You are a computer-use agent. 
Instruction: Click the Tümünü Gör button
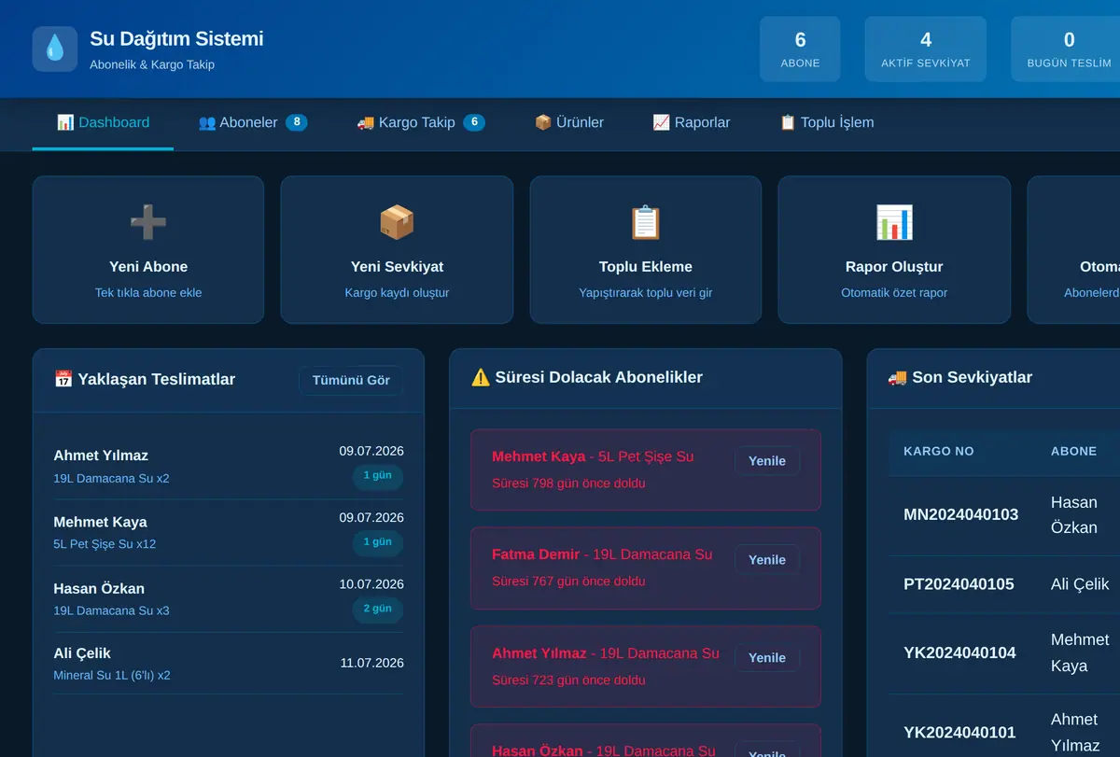(x=351, y=381)
